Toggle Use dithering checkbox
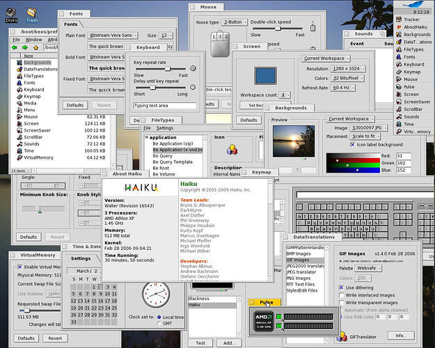The height and width of the screenshot is (348, 435). coord(342,287)
